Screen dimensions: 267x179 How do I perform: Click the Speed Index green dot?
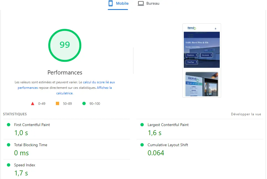point(9,165)
